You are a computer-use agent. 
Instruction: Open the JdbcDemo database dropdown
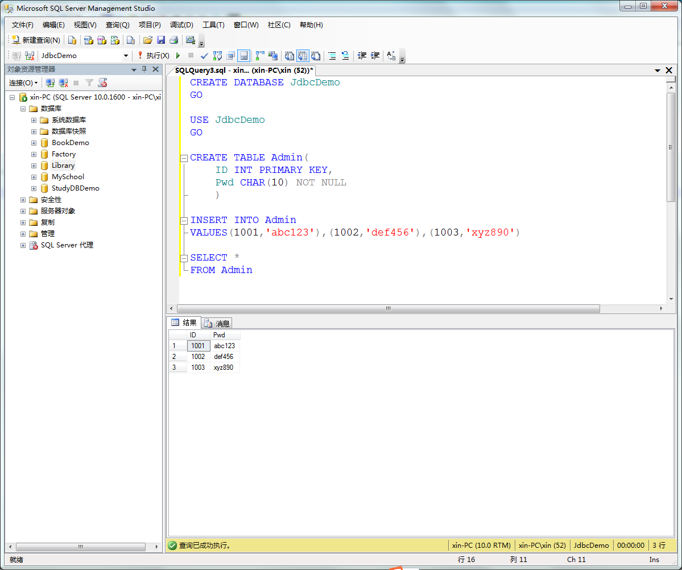[126, 56]
